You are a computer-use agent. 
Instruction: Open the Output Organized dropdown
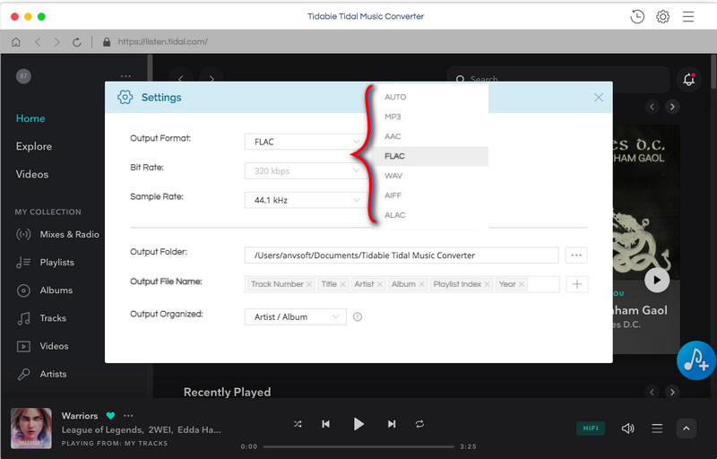(x=296, y=316)
